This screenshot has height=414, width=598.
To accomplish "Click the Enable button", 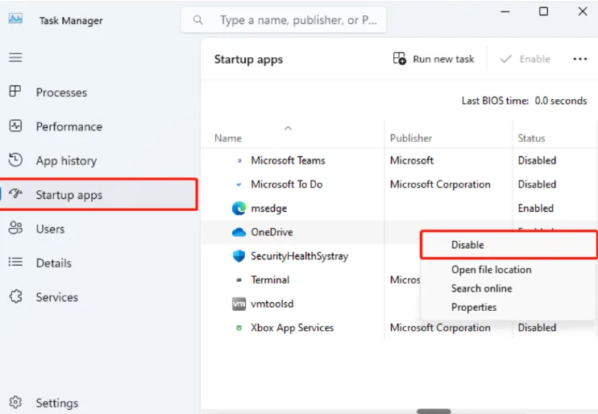I will point(525,59).
